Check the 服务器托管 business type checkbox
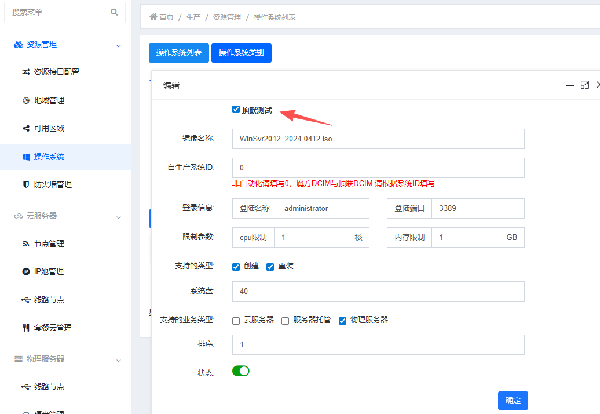This screenshot has width=600, height=414. (x=285, y=321)
